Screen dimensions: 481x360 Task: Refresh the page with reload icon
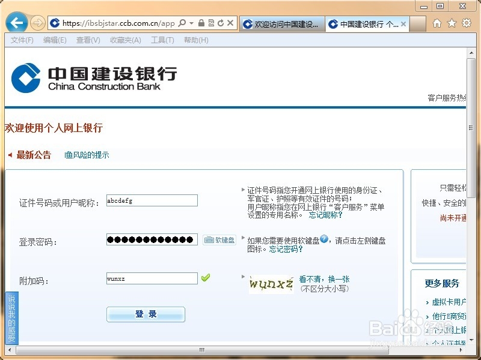pos(221,23)
